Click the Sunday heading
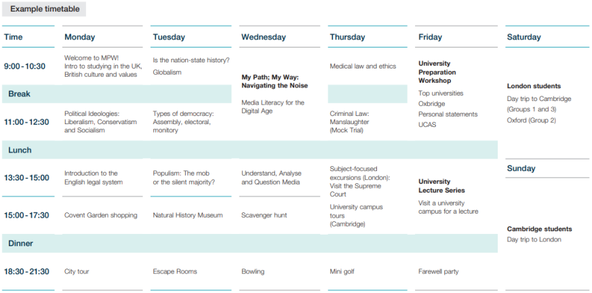This screenshot has height=293, width=592. (521, 168)
